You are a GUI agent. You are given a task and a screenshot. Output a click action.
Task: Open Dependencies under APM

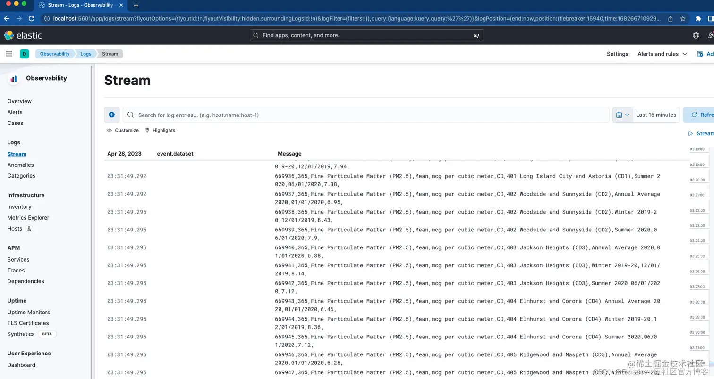[x=25, y=281]
